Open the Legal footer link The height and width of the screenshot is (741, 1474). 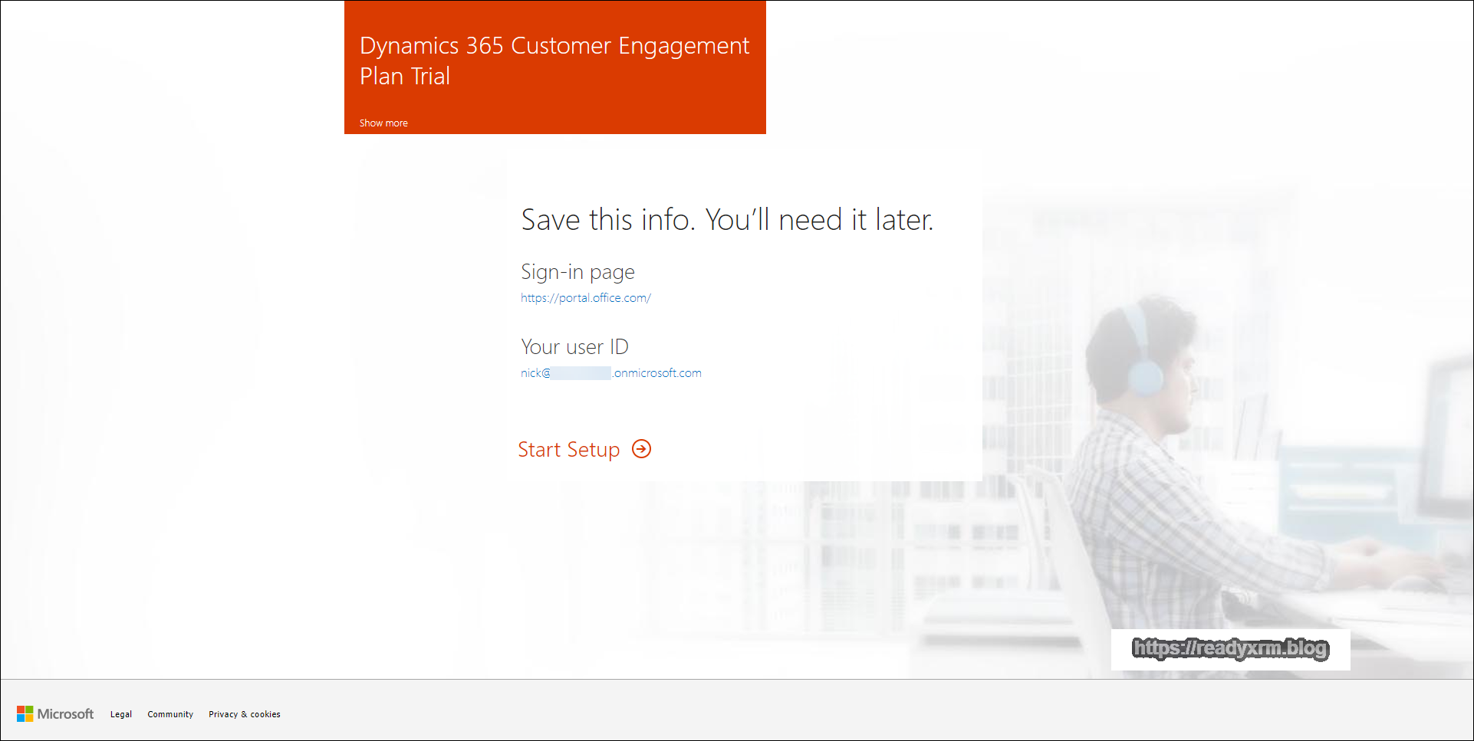tap(120, 714)
